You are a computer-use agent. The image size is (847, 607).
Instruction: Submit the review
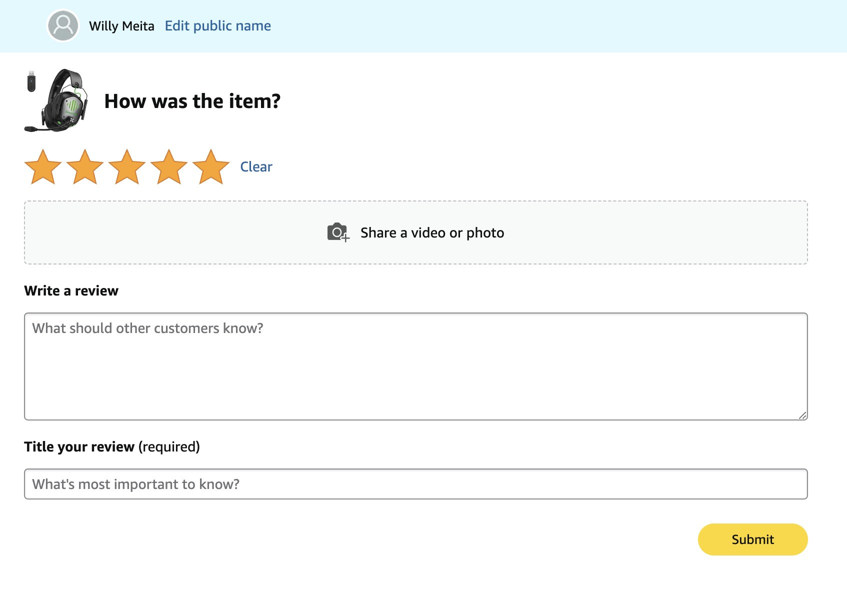click(x=752, y=539)
